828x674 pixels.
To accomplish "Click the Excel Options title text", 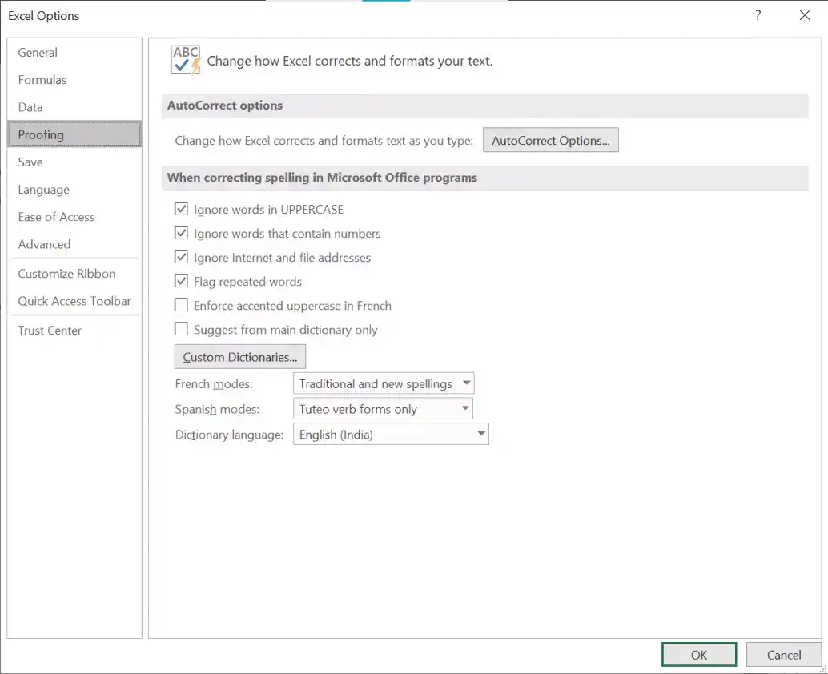I will [44, 16].
